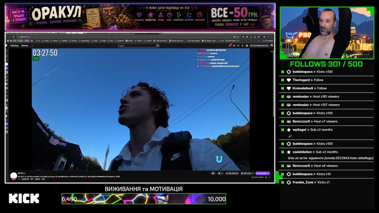The width and height of the screenshot is (379, 213).
Task: Click the goal progress bar showing 6,490
Action: [x=144, y=199]
